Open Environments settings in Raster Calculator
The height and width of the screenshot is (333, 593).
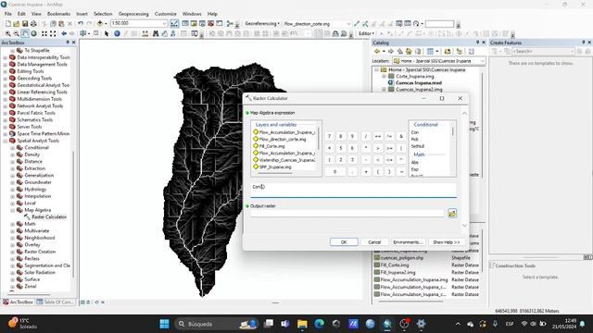408,242
